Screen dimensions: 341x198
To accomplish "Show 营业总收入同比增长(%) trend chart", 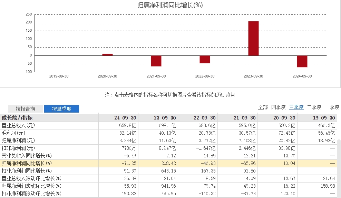I will (27, 156).
